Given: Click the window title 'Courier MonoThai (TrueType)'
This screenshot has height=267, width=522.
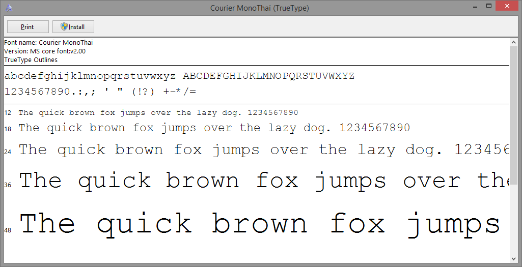Looking at the screenshot, I should coord(260,8).
